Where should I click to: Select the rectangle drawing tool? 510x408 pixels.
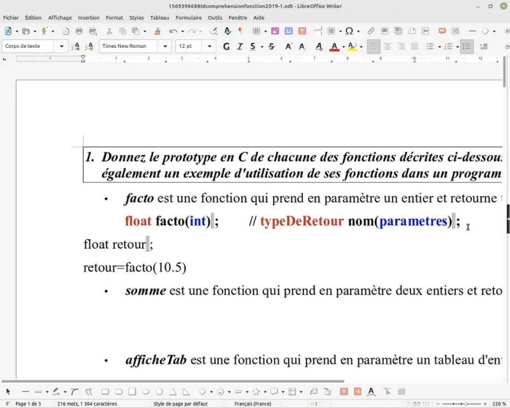(105, 390)
